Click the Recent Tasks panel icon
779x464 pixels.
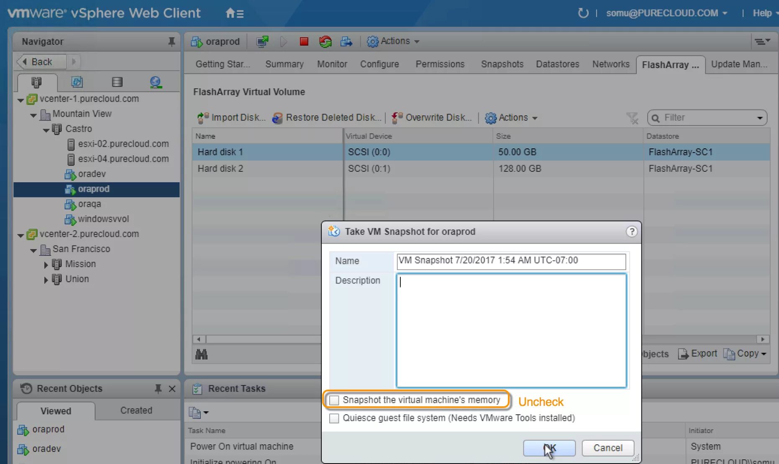[x=197, y=389]
